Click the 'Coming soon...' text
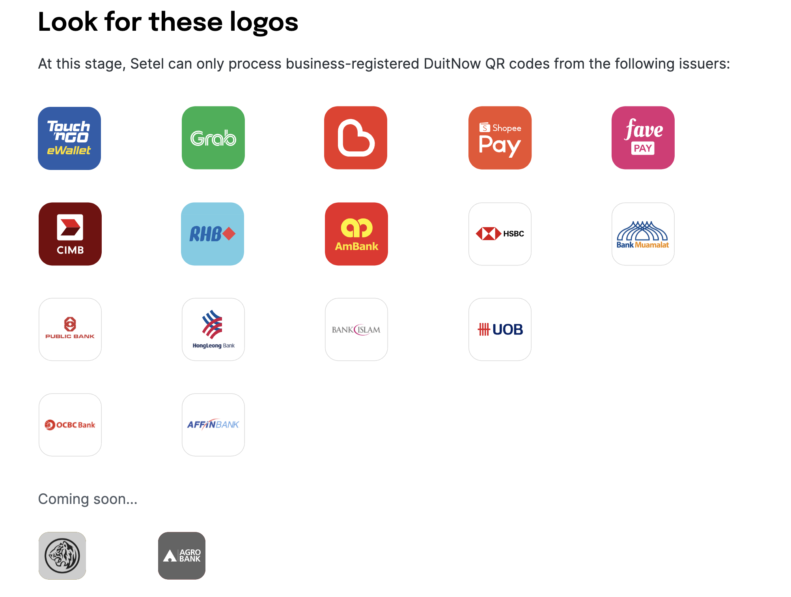791x597 pixels. (88, 499)
